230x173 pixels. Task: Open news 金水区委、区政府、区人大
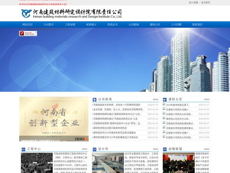tap(119, 110)
